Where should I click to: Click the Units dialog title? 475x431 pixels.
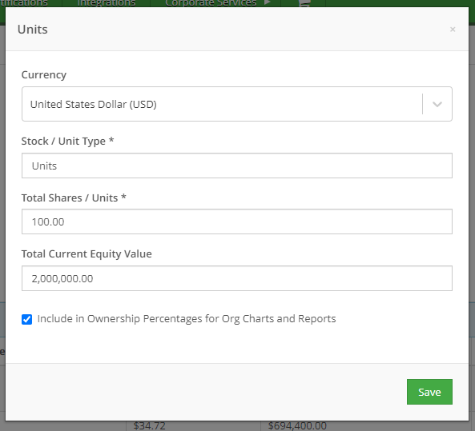pos(32,30)
